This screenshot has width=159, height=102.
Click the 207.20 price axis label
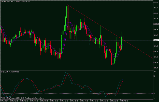point(156,19)
